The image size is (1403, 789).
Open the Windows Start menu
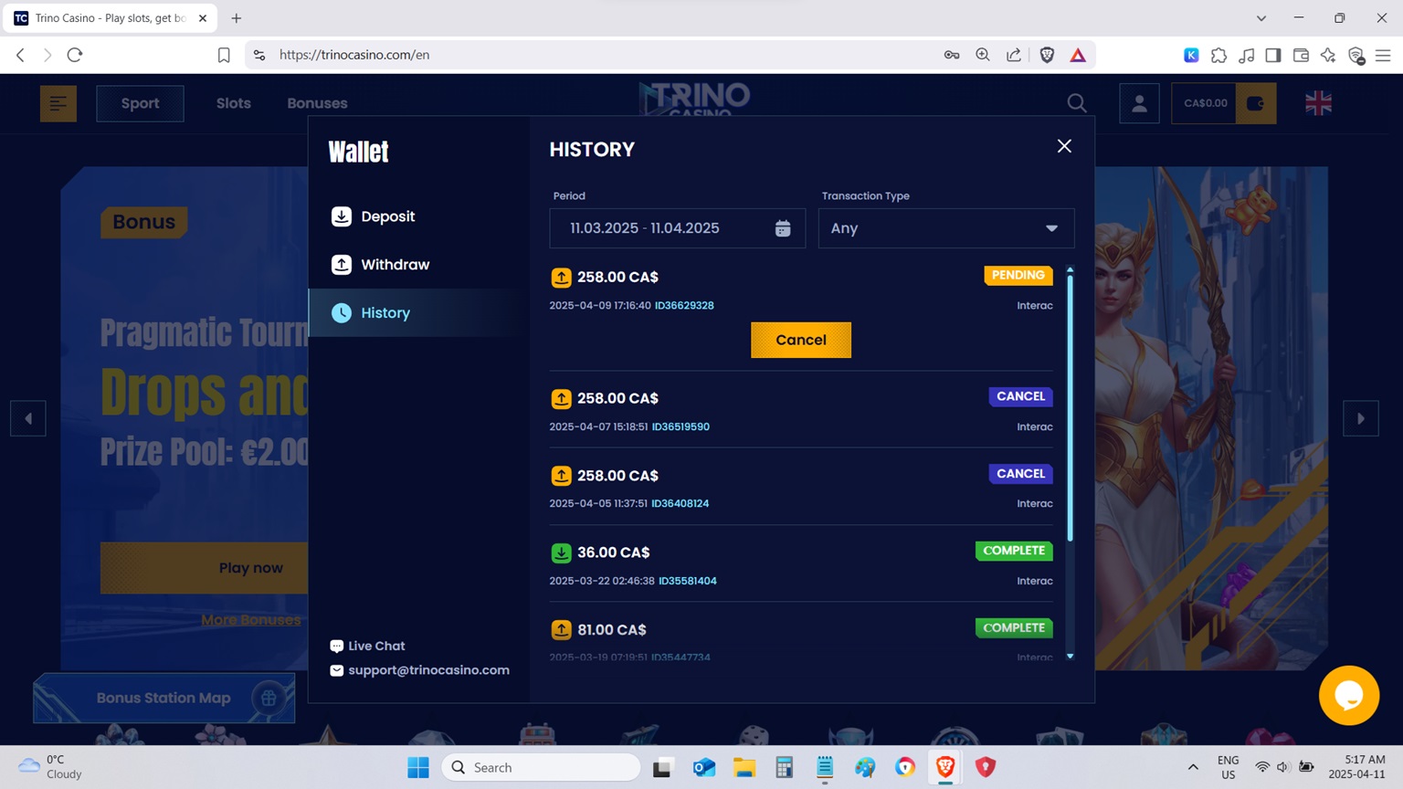(x=418, y=767)
